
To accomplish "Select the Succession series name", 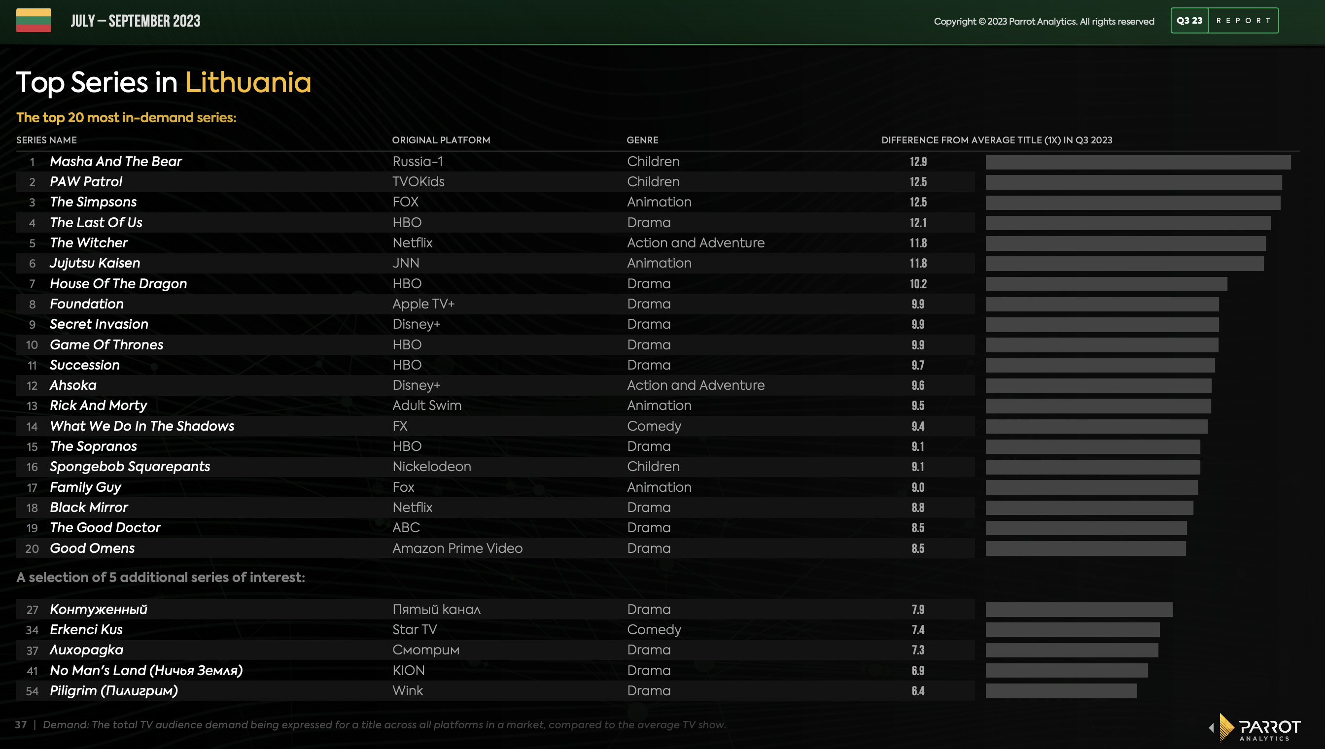I will pyautogui.click(x=84, y=365).
